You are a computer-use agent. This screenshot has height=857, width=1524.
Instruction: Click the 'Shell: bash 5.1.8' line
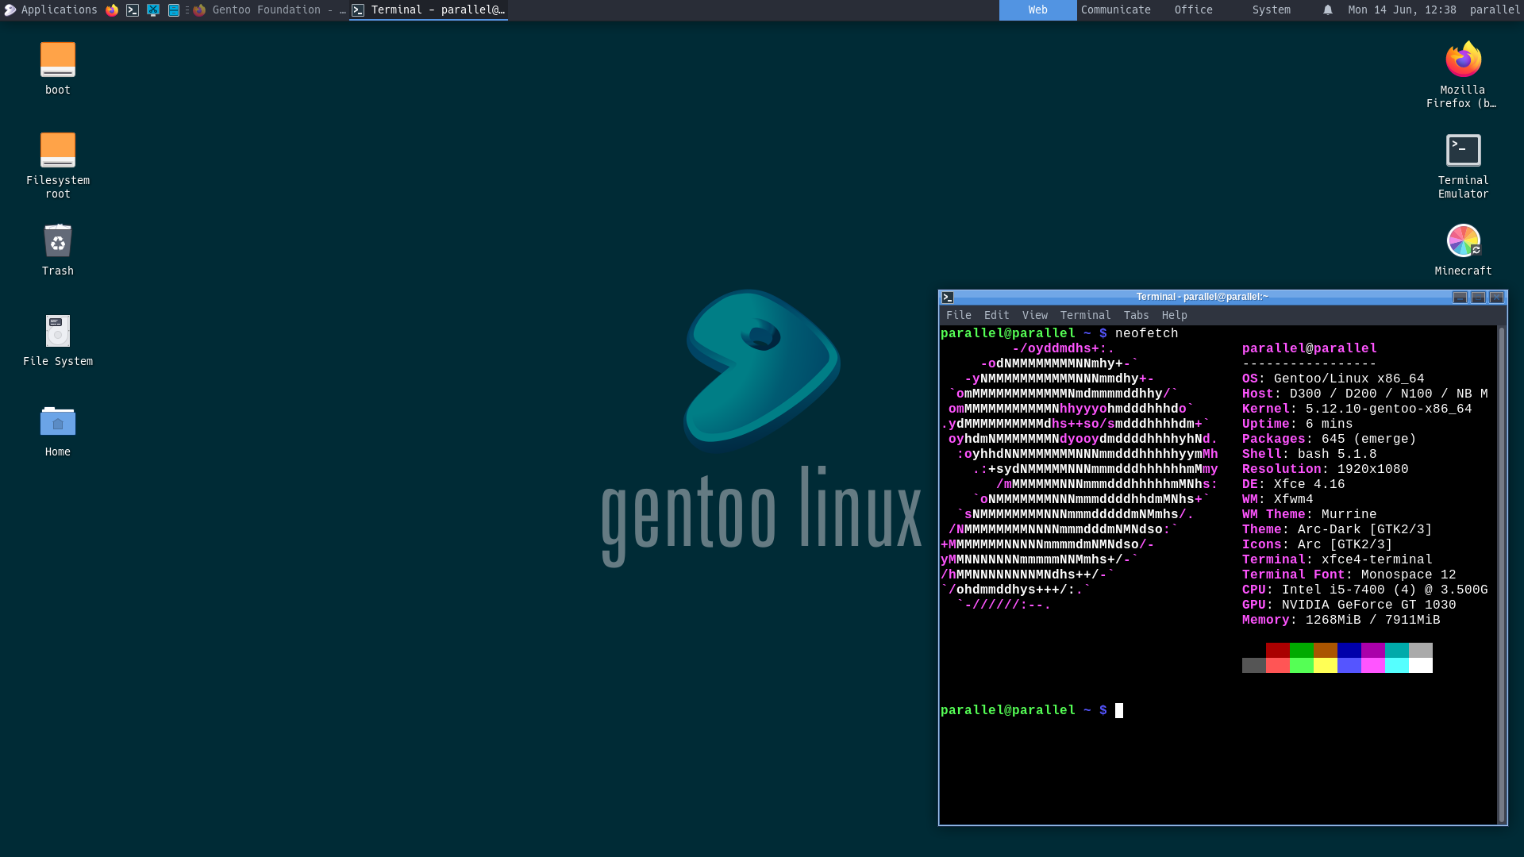[x=1309, y=455]
